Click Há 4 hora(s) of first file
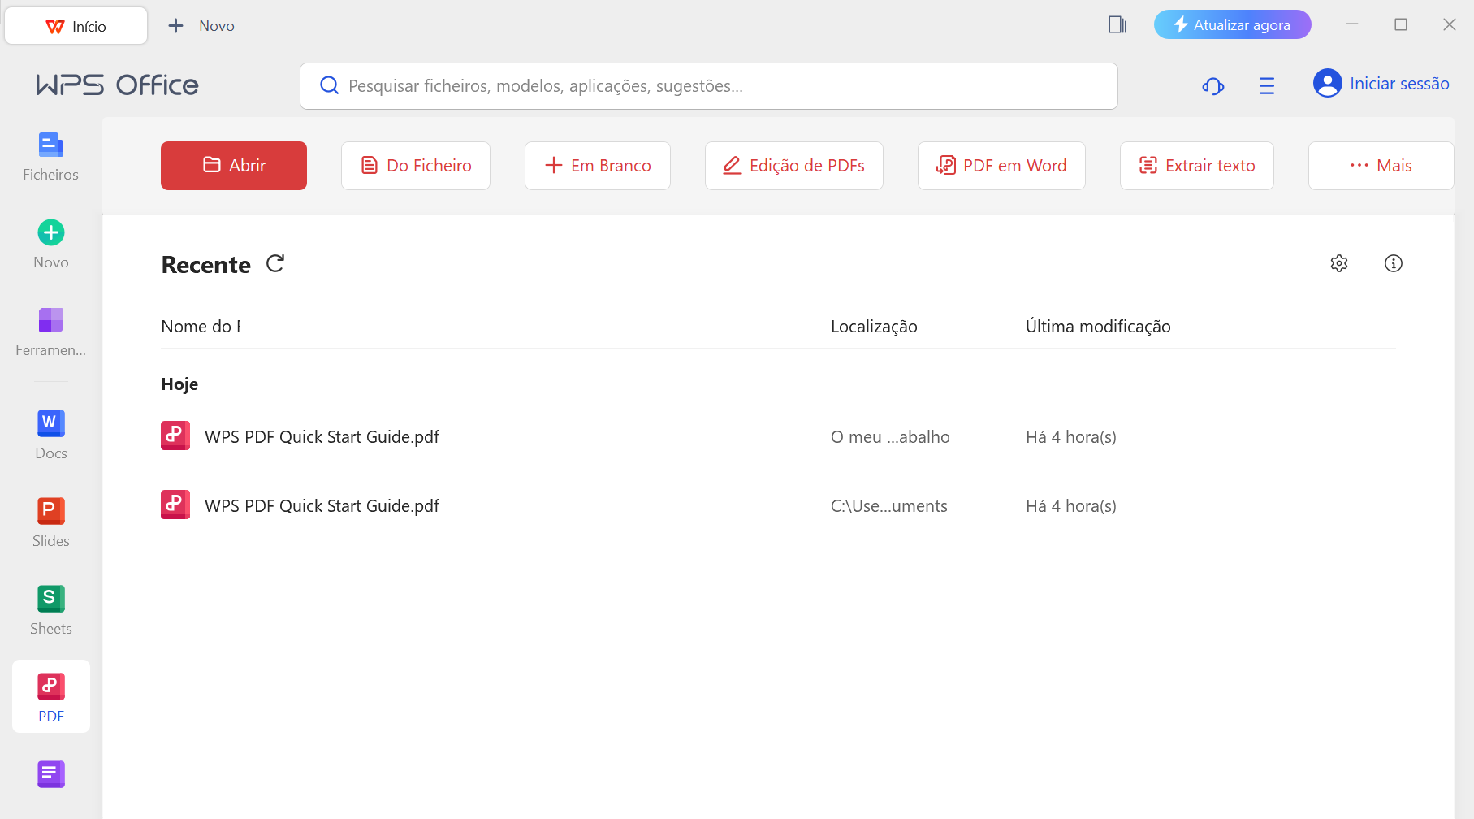1474x819 pixels. (x=1071, y=437)
